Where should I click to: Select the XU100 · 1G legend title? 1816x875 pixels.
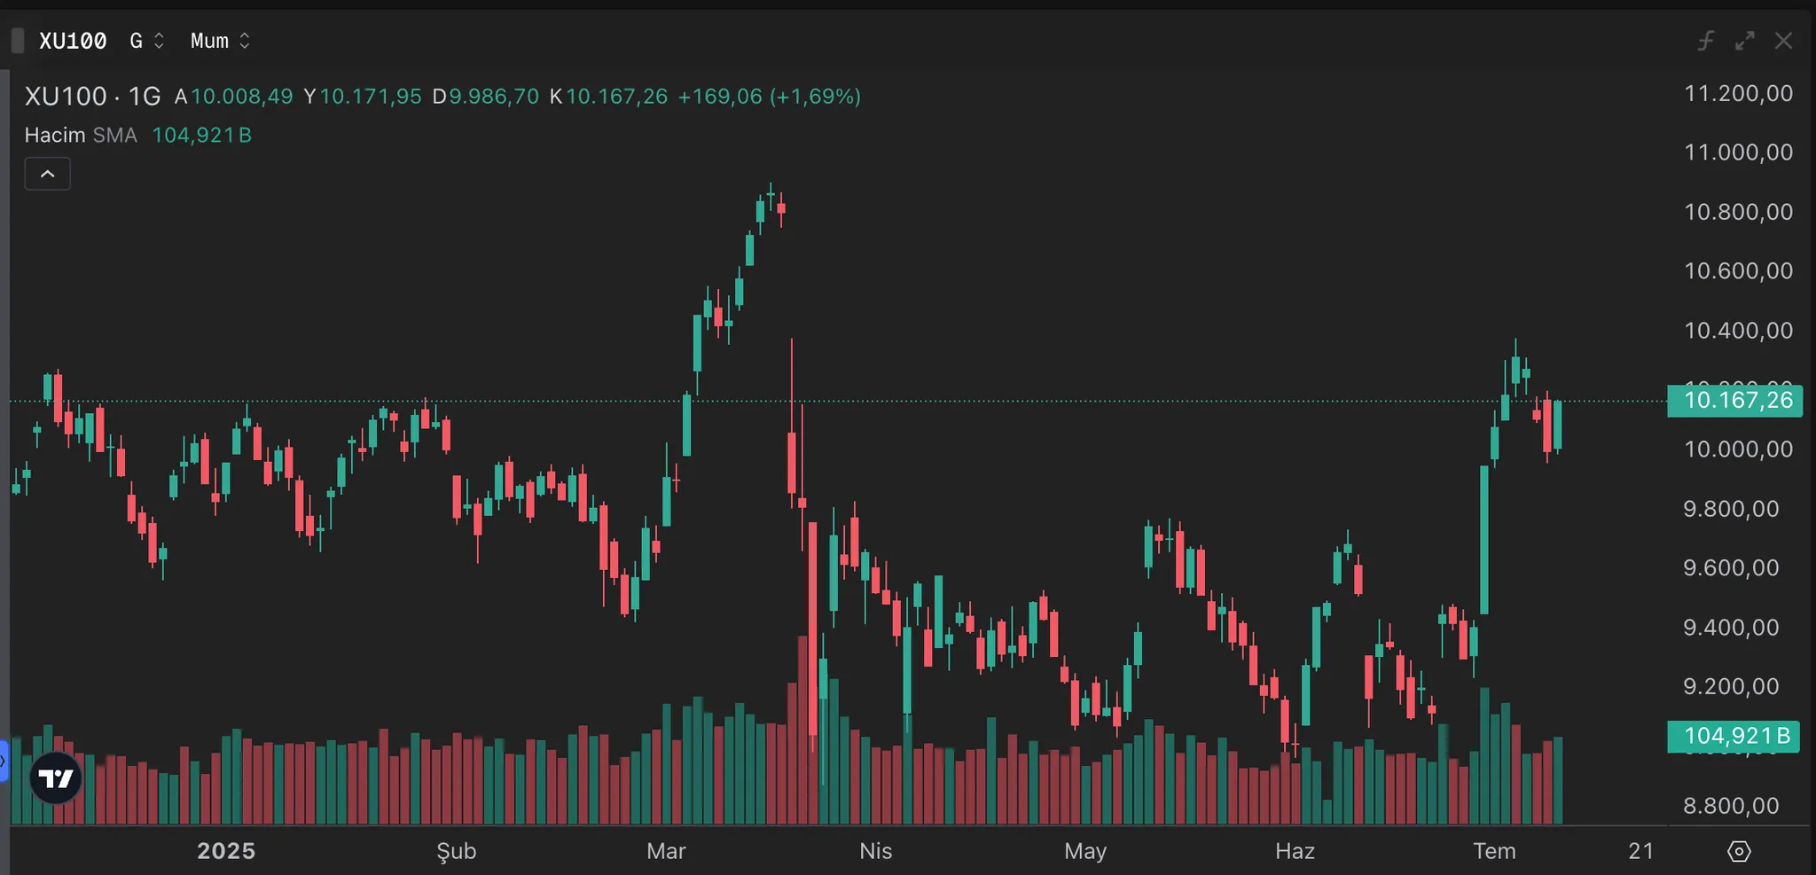pos(93,96)
